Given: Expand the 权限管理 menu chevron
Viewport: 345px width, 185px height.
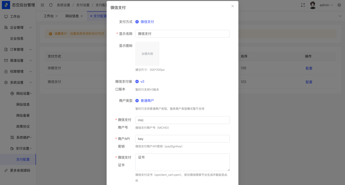Looking at the screenshot, I should click(x=31, y=71).
